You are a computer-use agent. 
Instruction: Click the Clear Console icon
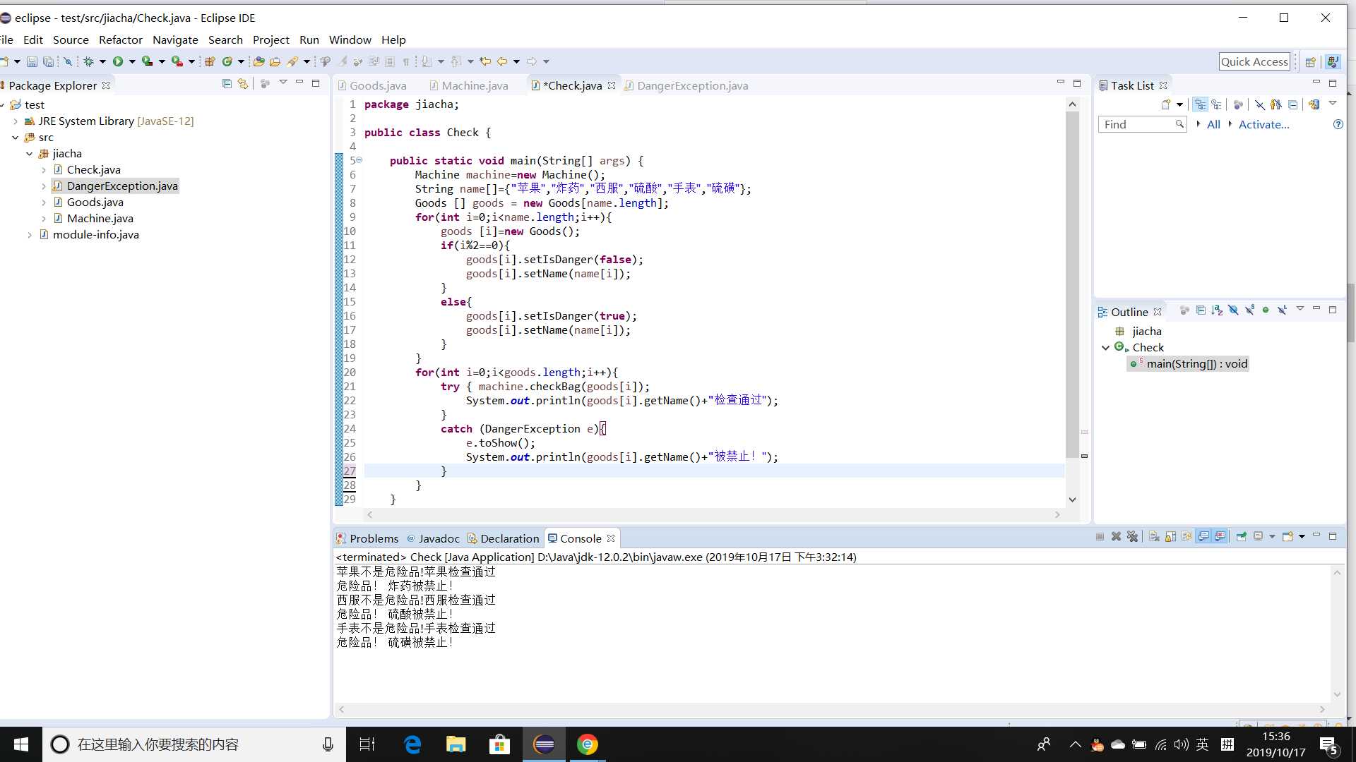[x=1154, y=537]
